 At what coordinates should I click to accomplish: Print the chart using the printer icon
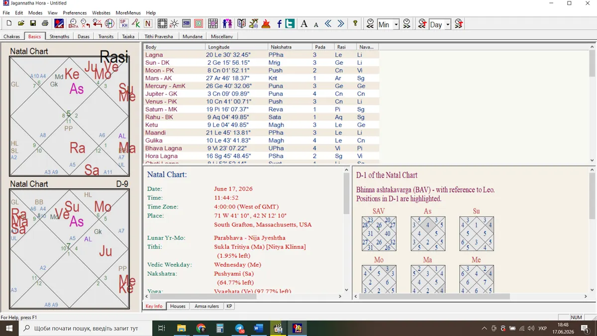pyautogui.click(x=45, y=23)
